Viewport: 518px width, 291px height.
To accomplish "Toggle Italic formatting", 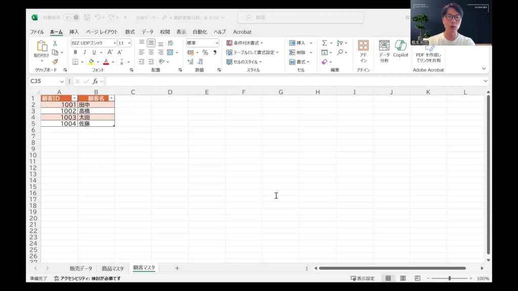I will point(84,53).
